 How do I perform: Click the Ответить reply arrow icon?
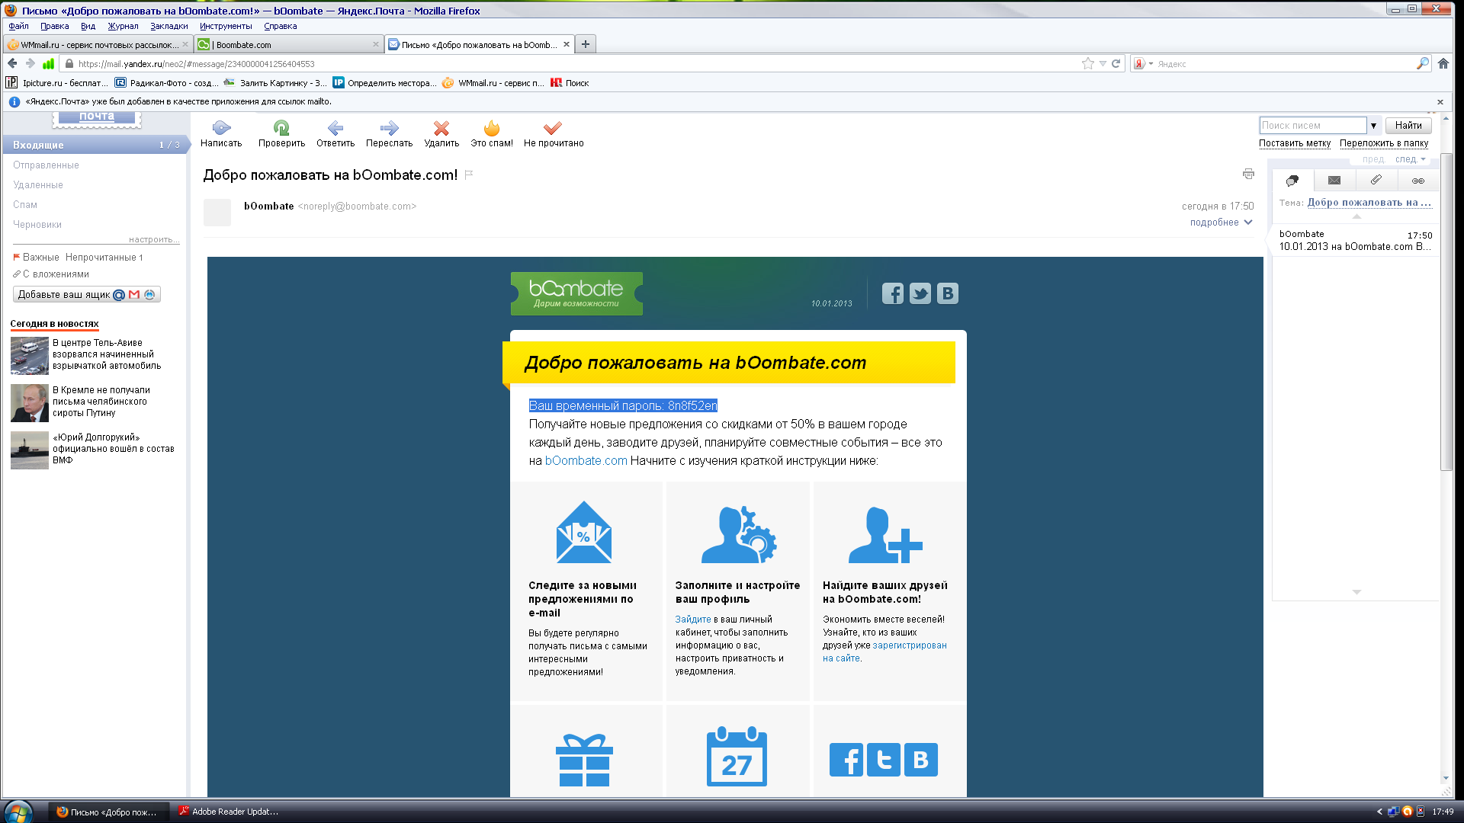335,128
